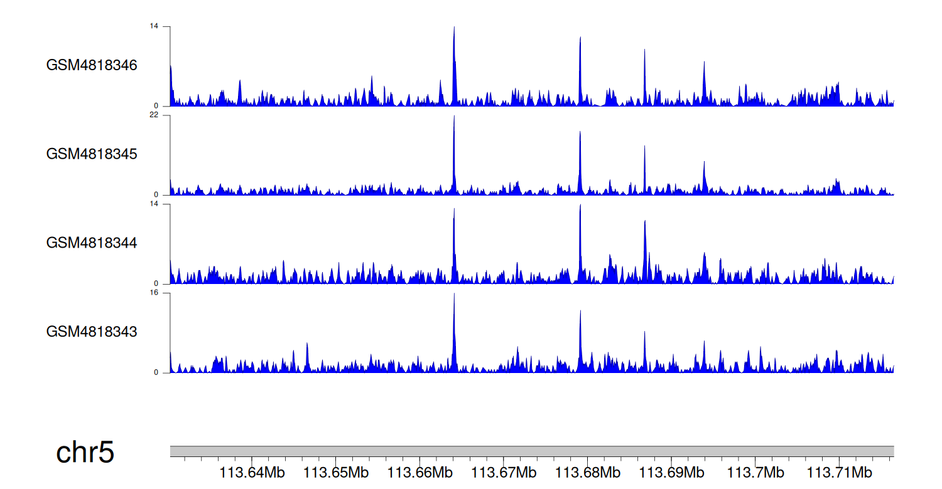The width and height of the screenshot is (942, 489).
Task: Select the GSM4818343 track name
Action: 92,332
